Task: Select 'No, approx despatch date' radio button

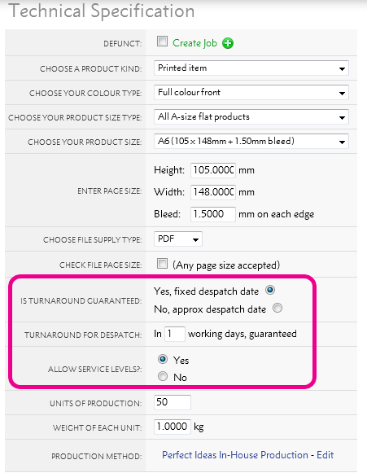Action: pos(277,308)
